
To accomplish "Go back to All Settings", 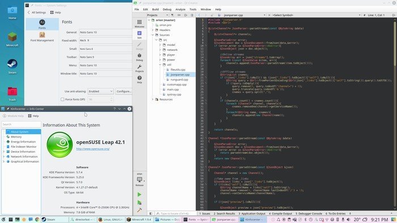I will tap(37, 12).
